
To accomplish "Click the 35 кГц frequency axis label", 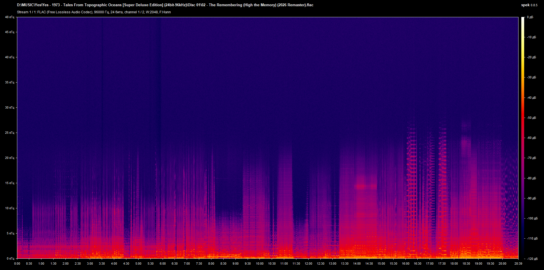I will pyautogui.click(x=10, y=83).
